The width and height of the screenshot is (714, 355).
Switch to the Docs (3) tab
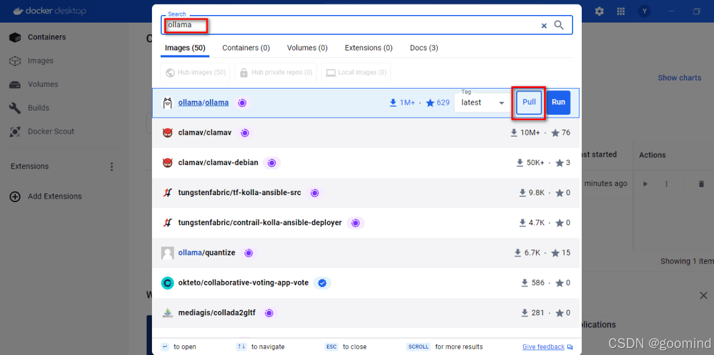coord(424,48)
